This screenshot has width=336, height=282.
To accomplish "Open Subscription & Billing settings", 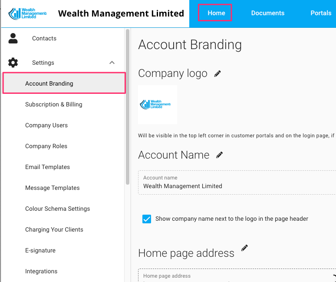I will 53,104.
